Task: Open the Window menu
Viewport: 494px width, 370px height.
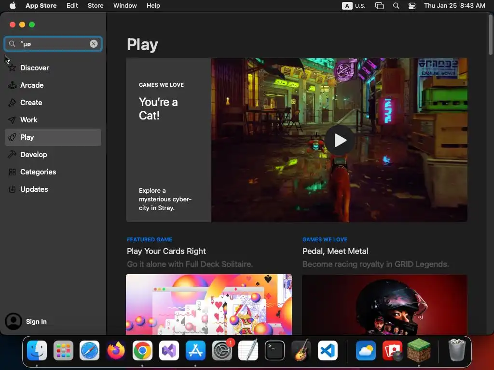Action: 125,6
